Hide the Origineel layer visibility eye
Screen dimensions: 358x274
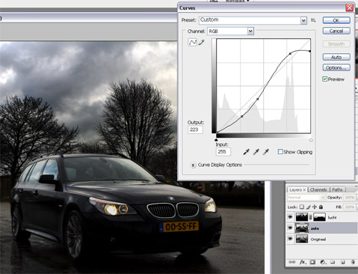click(x=290, y=239)
